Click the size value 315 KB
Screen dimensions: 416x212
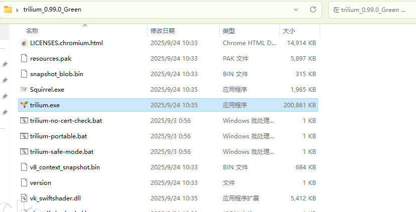306,74
